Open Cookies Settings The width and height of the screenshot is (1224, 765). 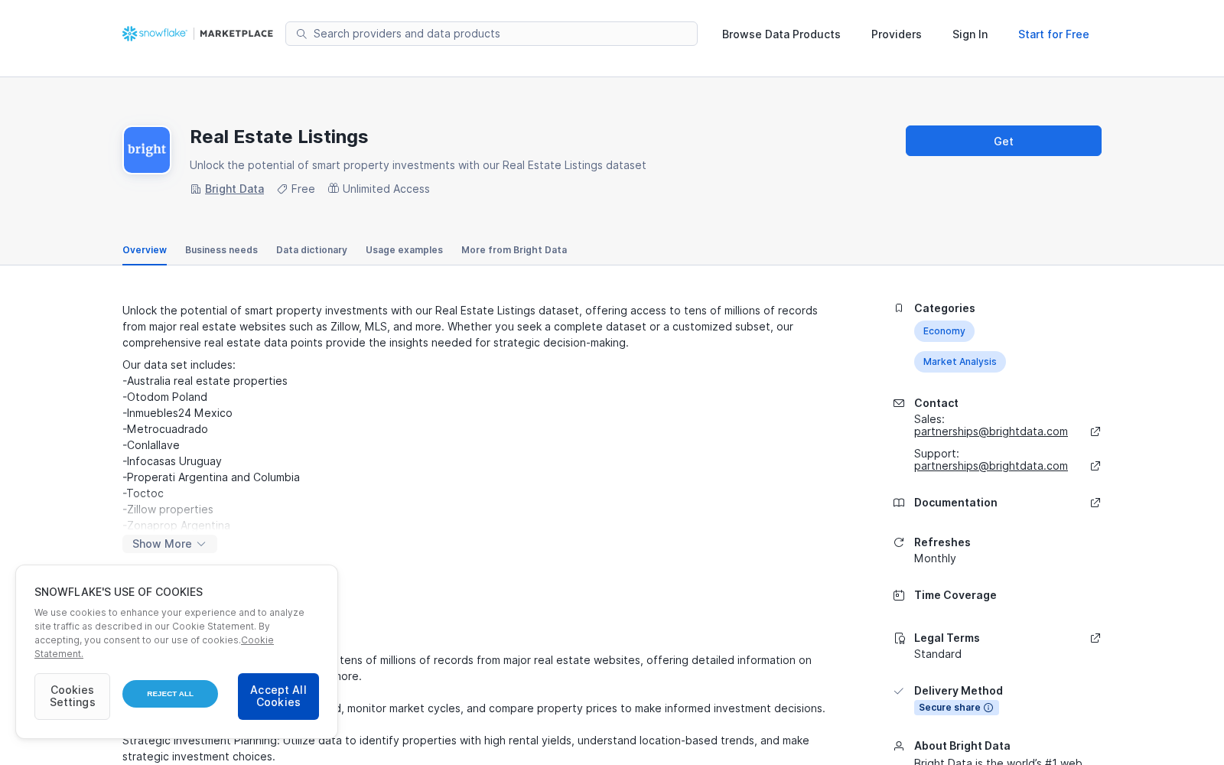click(72, 696)
